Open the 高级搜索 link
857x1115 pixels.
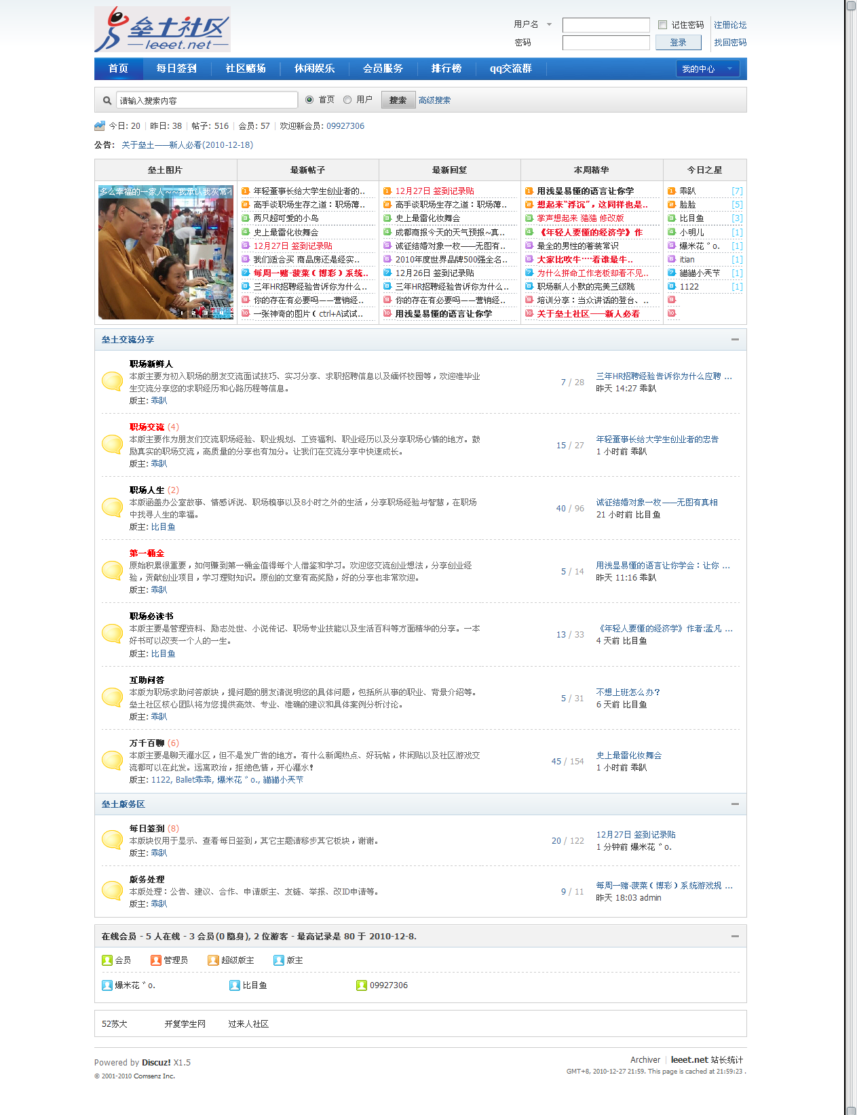point(434,100)
